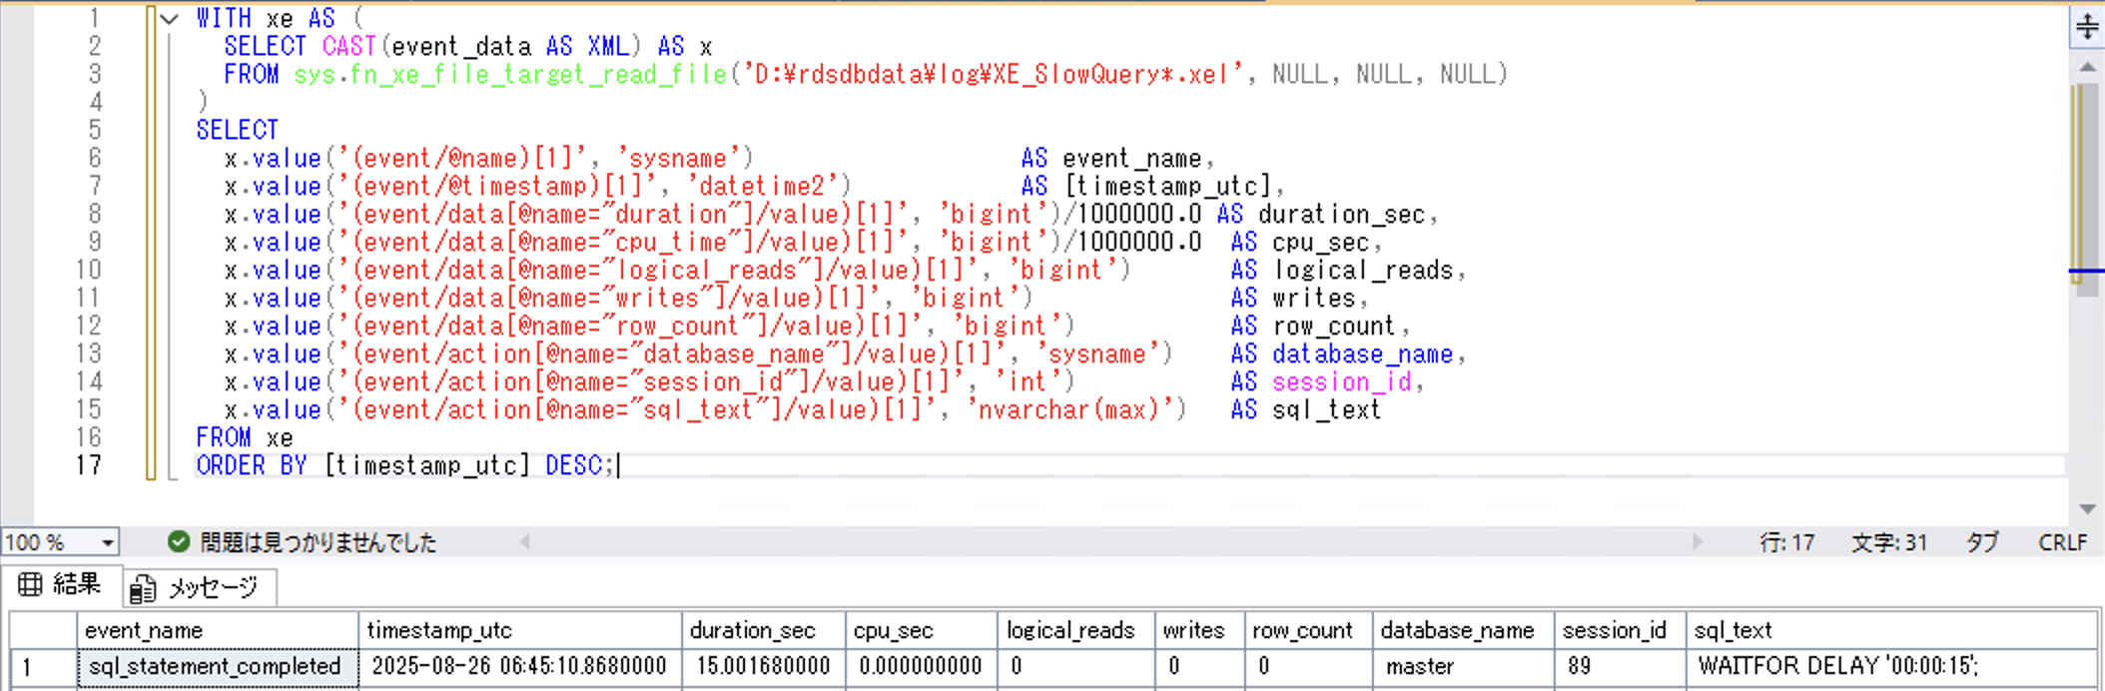
Task: Click the logical_reads column header
Action: [x=1076, y=630]
